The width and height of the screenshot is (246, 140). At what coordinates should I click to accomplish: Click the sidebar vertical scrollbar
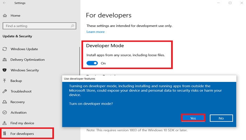pyautogui.click(x=80, y=61)
